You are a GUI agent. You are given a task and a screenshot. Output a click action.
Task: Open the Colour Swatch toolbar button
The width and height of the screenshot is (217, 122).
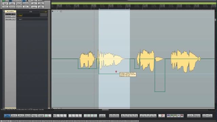pos(12,4)
